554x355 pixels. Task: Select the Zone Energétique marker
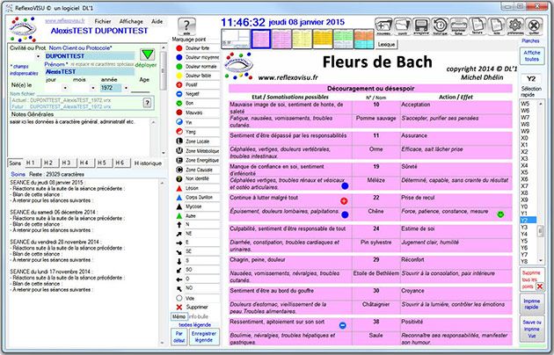tap(179, 160)
